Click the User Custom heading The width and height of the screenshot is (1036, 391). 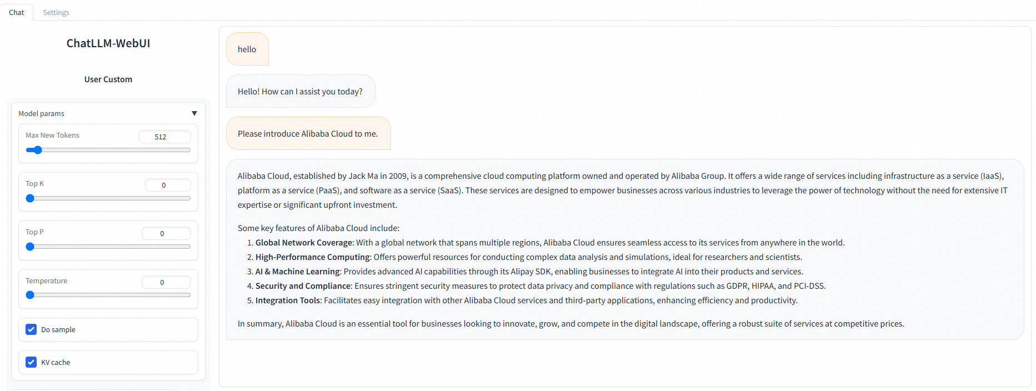coord(108,79)
